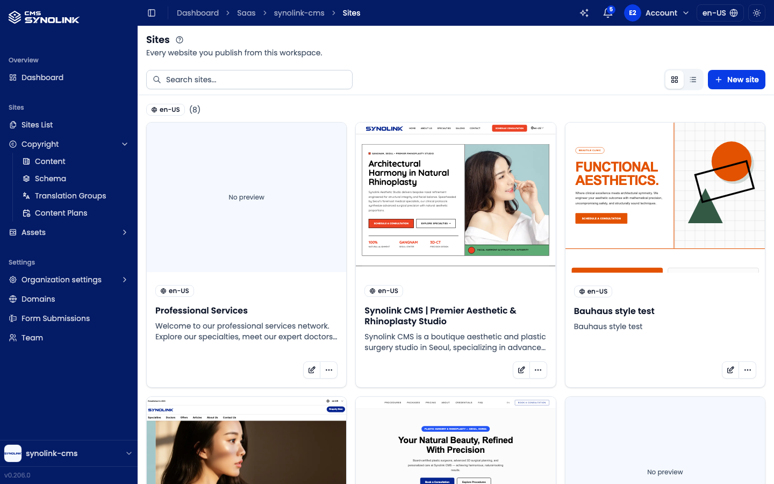Open more options for Synolink CMS site
The image size is (774, 484).
(x=538, y=370)
